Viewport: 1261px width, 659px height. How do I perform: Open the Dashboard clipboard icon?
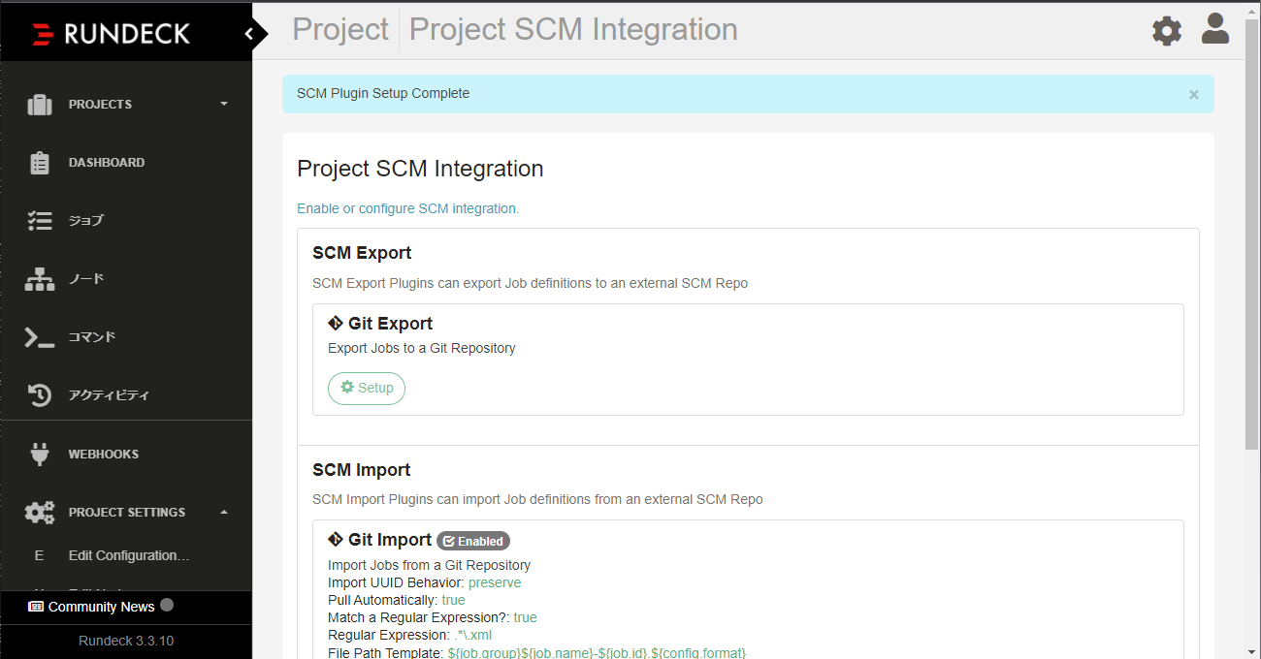tap(40, 162)
